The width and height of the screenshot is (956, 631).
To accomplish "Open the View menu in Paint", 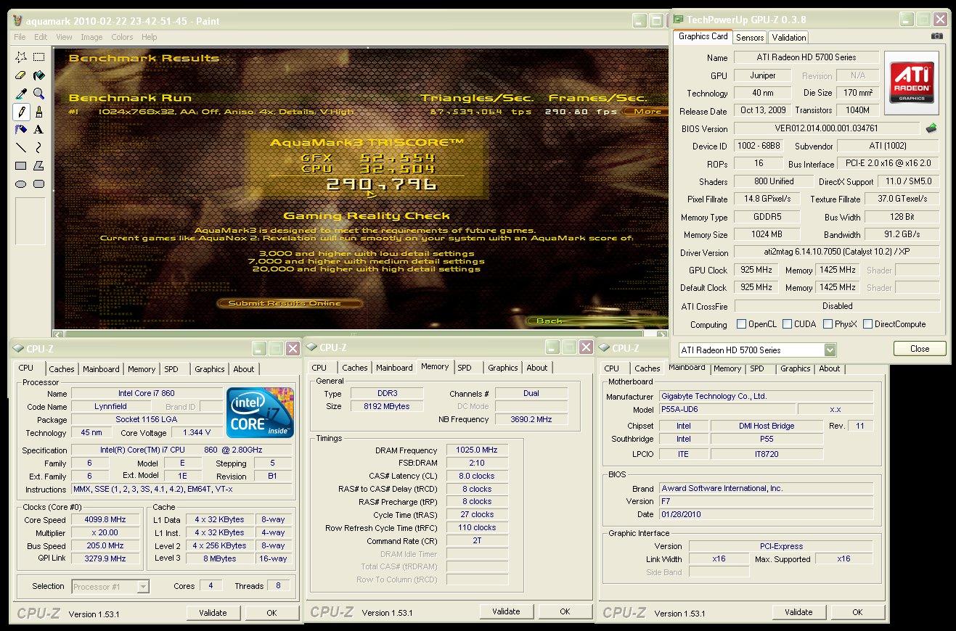I will pos(64,37).
